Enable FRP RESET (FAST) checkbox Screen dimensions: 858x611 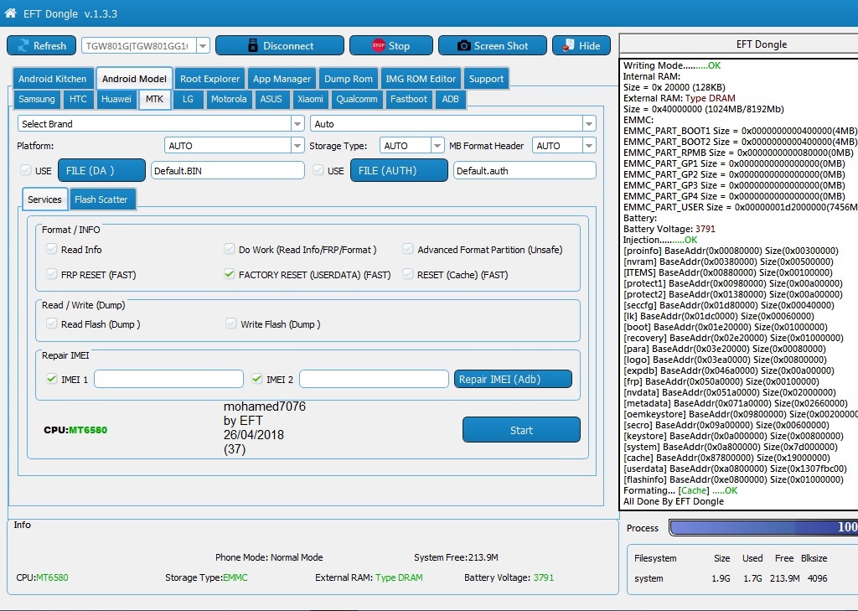[x=51, y=274]
